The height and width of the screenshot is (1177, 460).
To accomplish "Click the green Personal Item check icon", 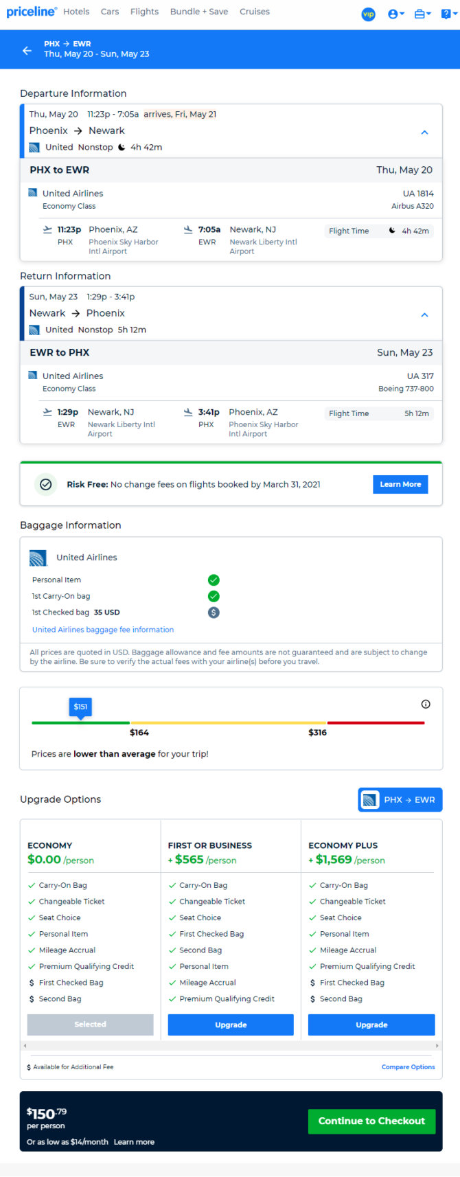I will click(x=214, y=580).
